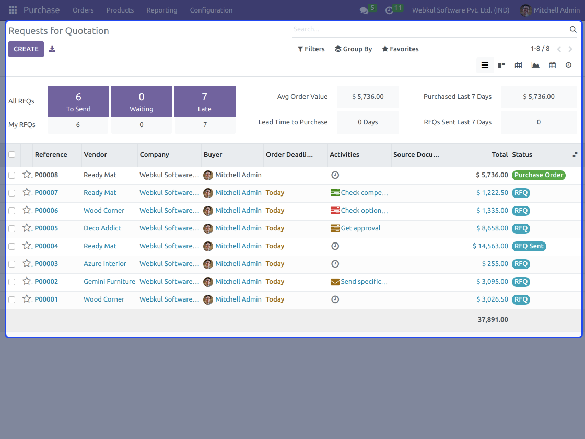Switch to pivot table view
585x439 pixels.
[518, 65]
